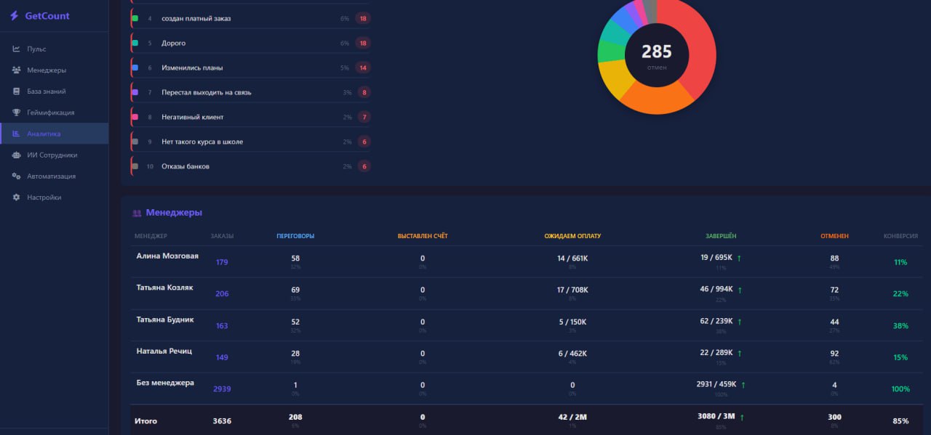931x435 pixels.
Task: Go to the ИИ Сотрудники section
Action: [52, 155]
